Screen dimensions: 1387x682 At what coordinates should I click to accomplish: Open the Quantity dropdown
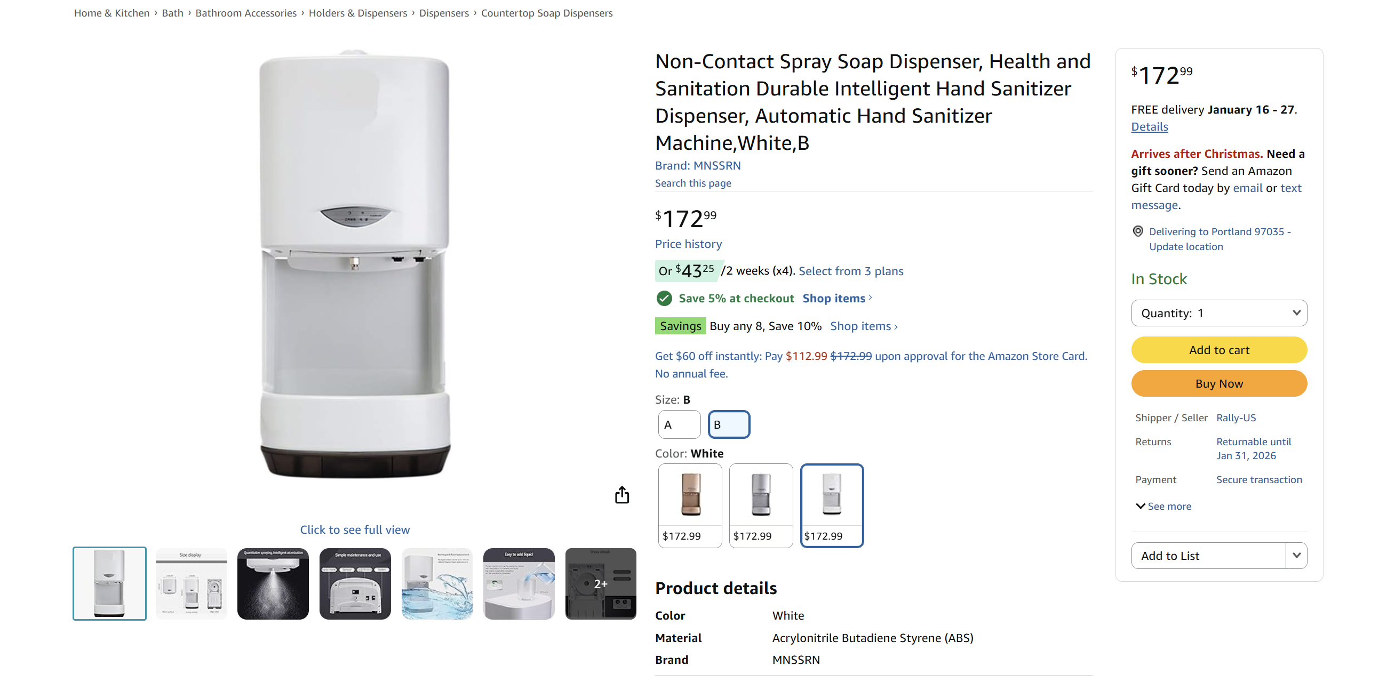(1219, 313)
